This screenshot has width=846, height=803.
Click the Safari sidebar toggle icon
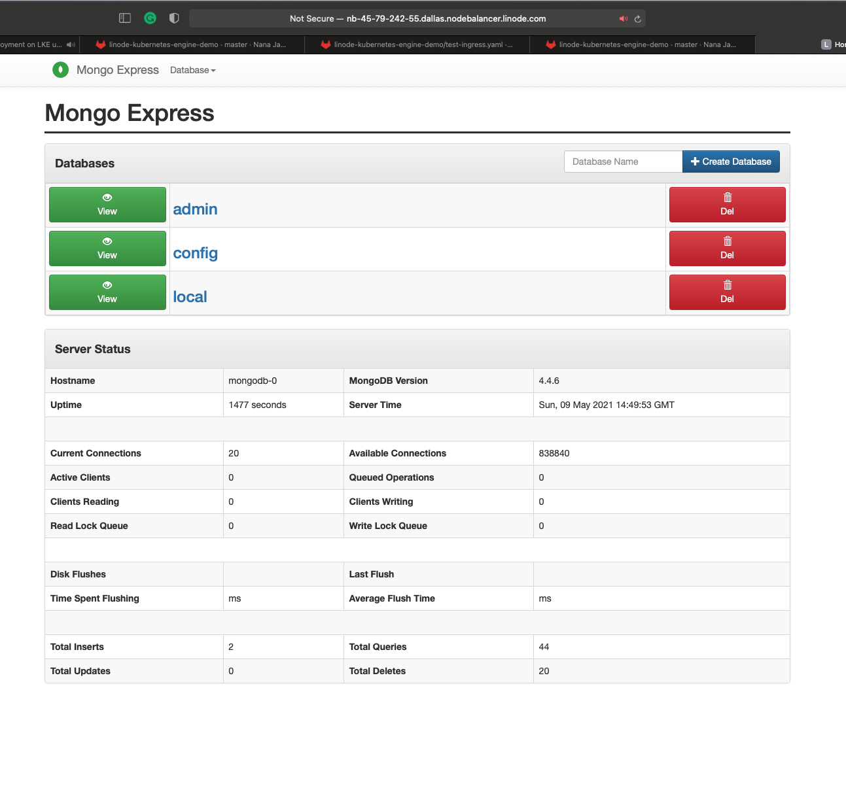[125, 18]
